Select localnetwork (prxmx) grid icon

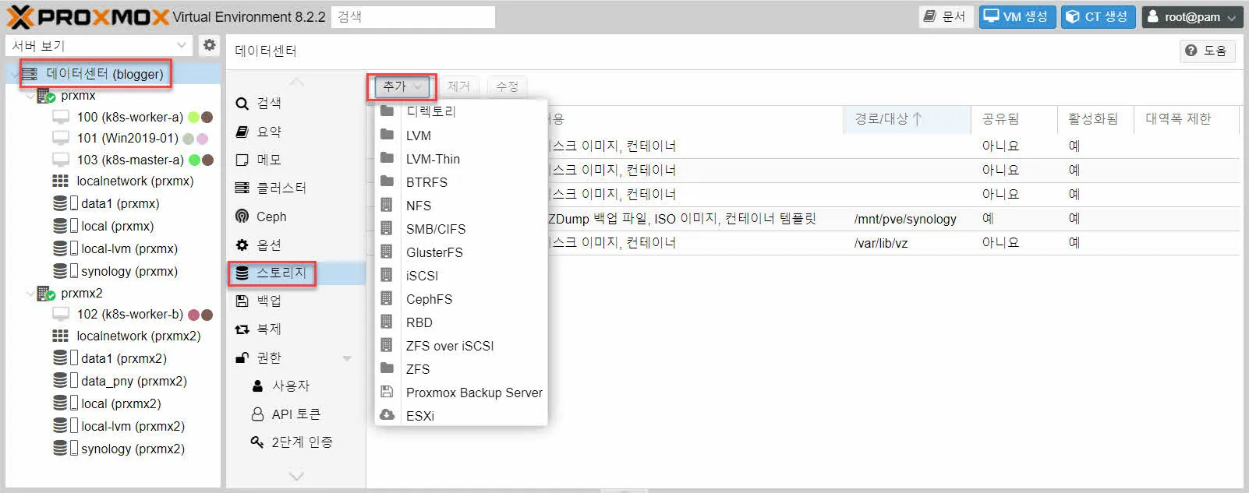(60, 181)
